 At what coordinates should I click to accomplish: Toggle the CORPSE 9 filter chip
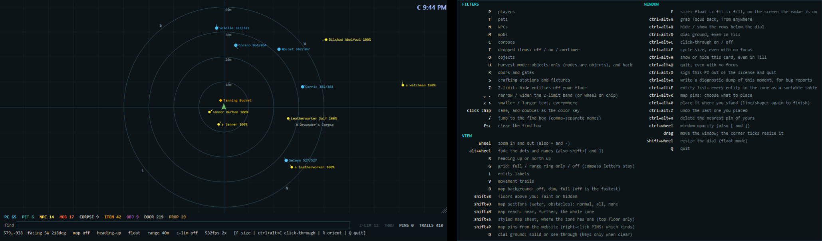(x=89, y=217)
